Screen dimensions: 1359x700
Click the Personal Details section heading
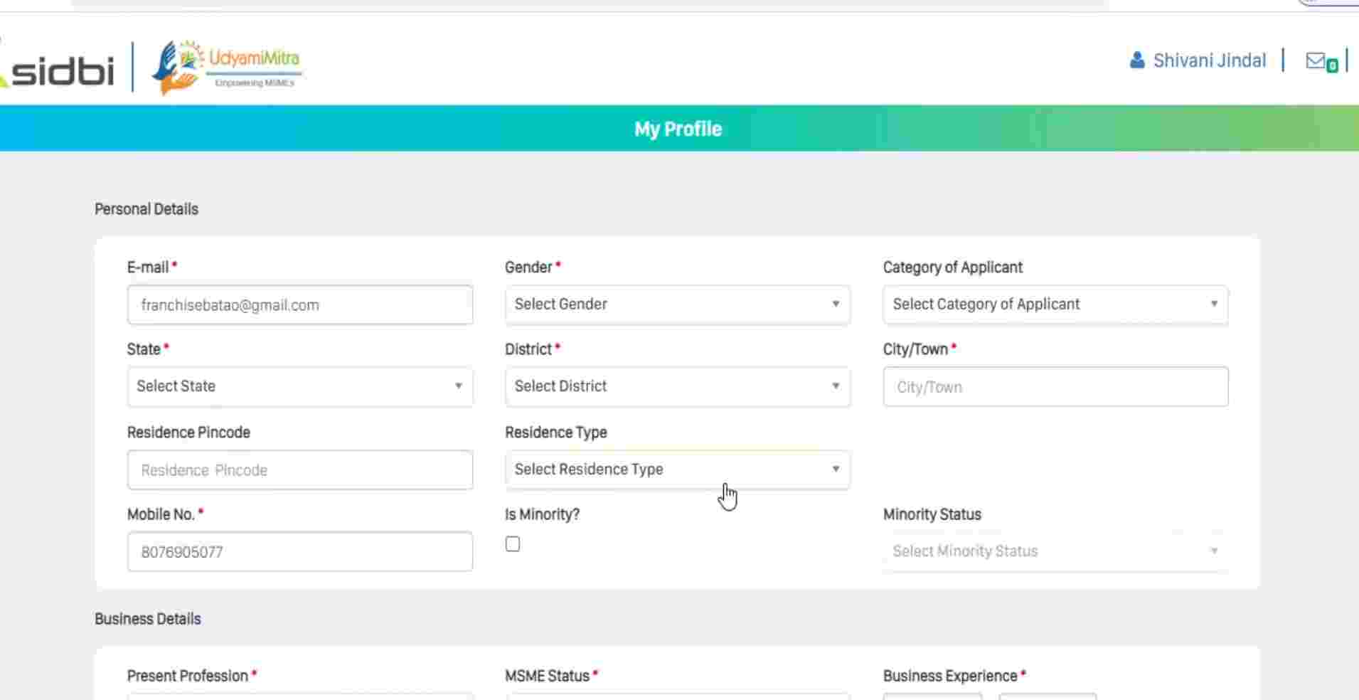tap(146, 209)
